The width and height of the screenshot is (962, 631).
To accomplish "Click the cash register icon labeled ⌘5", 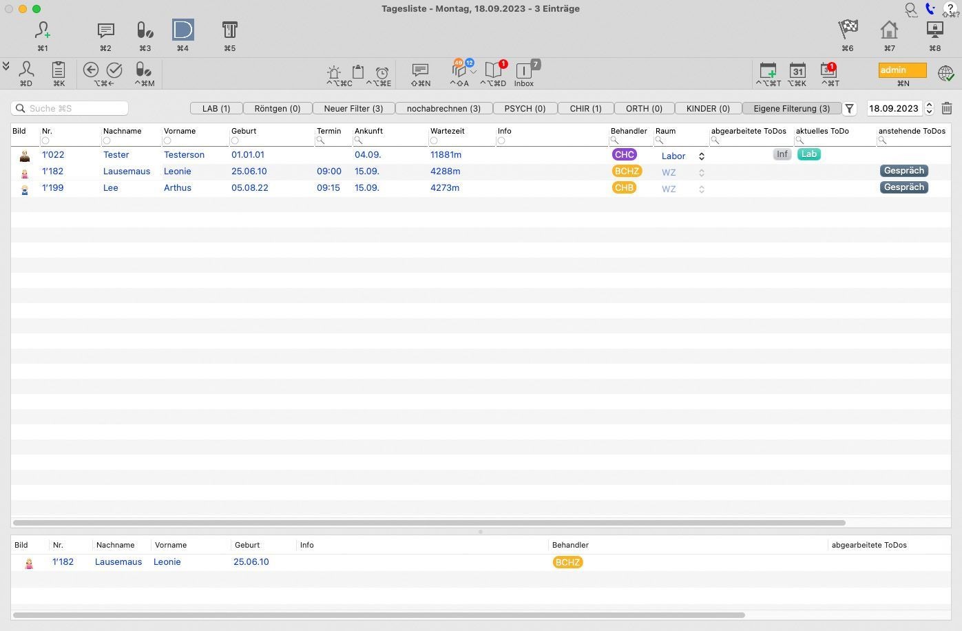I will (229, 30).
